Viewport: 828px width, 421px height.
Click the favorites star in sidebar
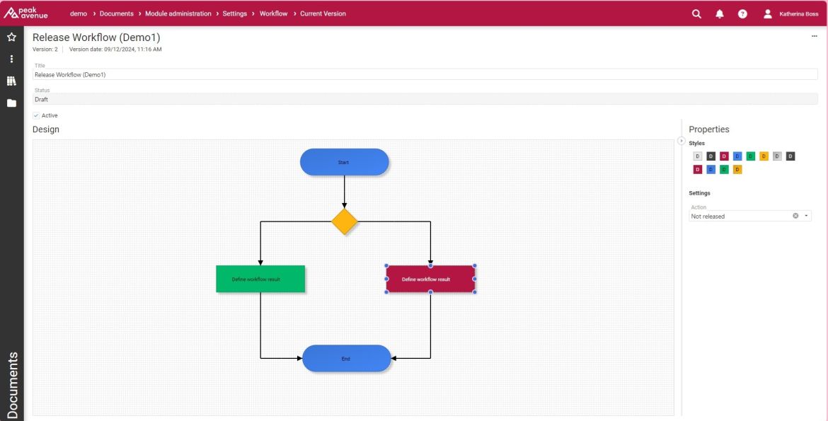click(11, 37)
